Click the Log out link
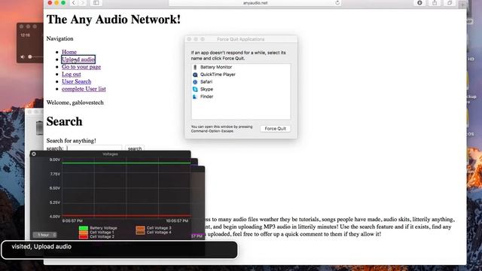The image size is (482, 271). tap(72, 74)
